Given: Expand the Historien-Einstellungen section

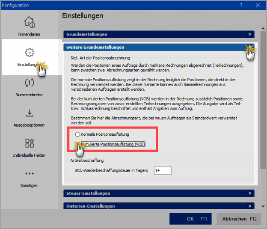Looking at the screenshot, I should (x=250, y=206).
